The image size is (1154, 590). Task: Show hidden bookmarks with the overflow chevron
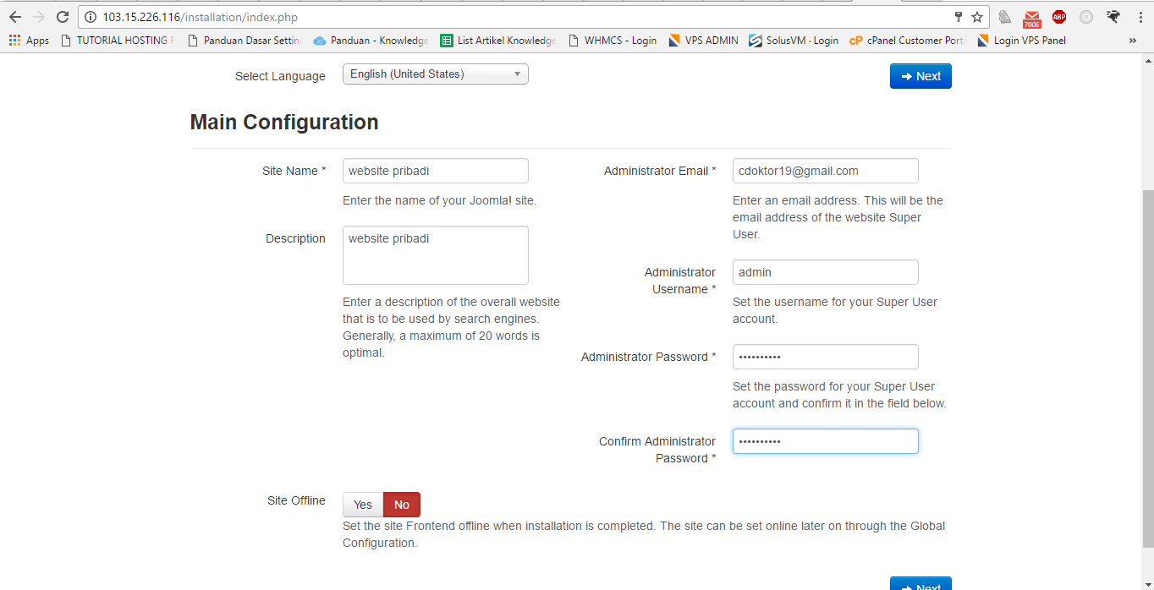point(1133,41)
